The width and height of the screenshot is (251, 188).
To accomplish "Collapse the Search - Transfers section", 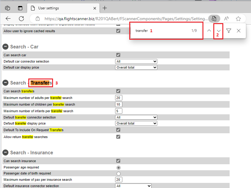I will (5, 83).
